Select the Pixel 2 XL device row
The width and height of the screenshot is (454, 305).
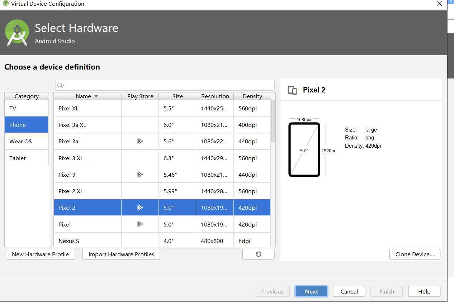tap(162, 191)
